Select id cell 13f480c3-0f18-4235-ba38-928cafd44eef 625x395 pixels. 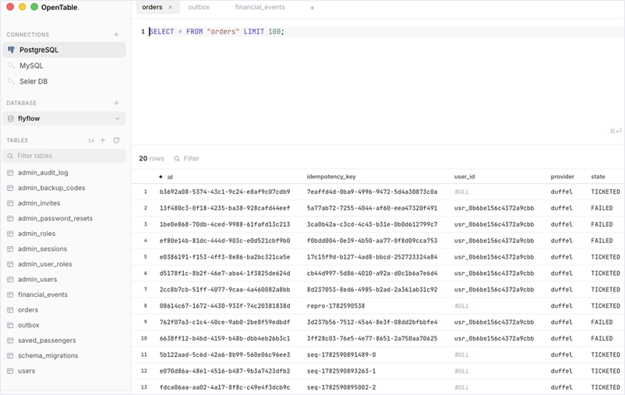coord(224,208)
